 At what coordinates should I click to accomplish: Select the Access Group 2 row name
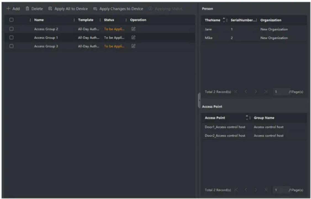pyautogui.click(x=46, y=29)
